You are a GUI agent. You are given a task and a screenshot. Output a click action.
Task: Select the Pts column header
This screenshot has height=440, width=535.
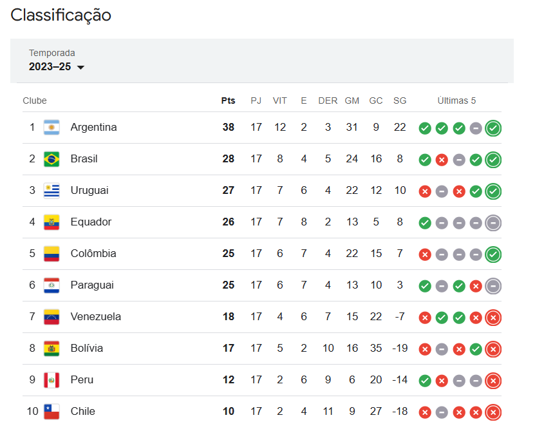tap(228, 100)
